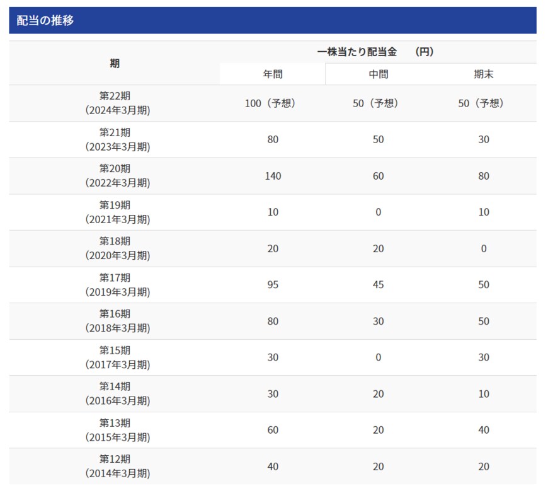Click the 95 annual dividend for 第17期
The height and width of the screenshot is (493, 548).
click(x=272, y=284)
